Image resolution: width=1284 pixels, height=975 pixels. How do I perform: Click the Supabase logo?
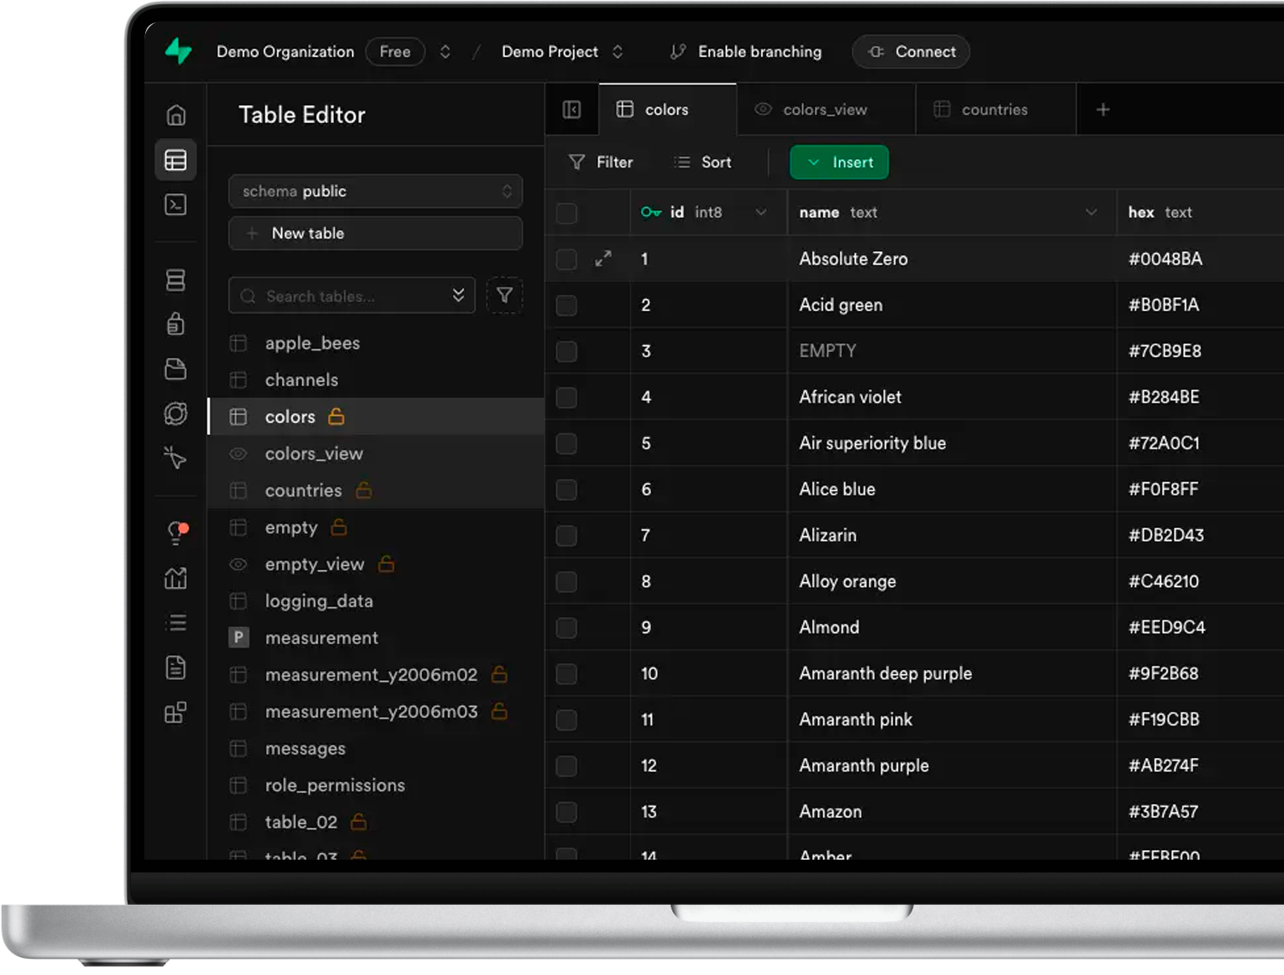(x=179, y=51)
